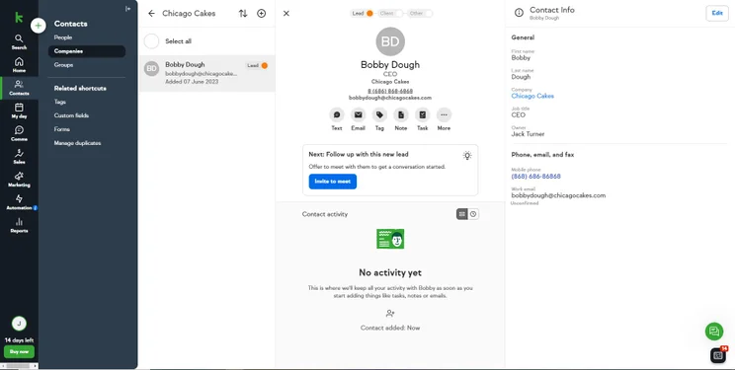Screen dimensions: 735x370
Task: Open the Tags shortcut
Action: tap(60, 102)
